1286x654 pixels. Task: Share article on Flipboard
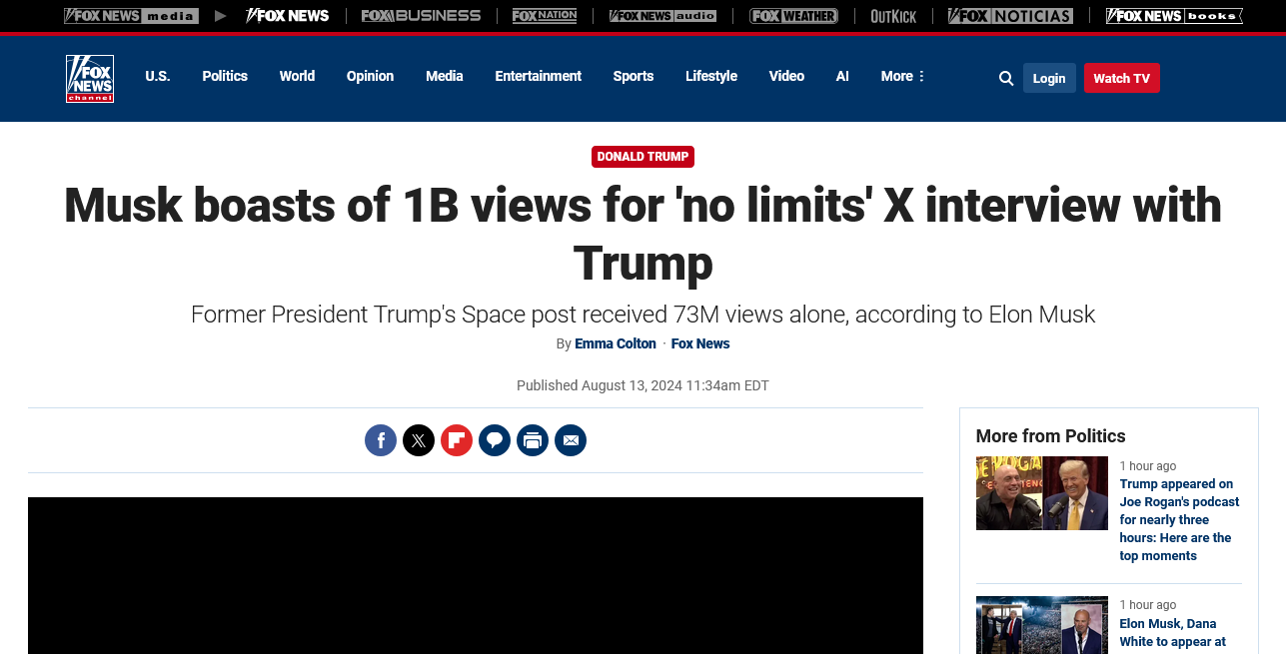click(x=457, y=440)
